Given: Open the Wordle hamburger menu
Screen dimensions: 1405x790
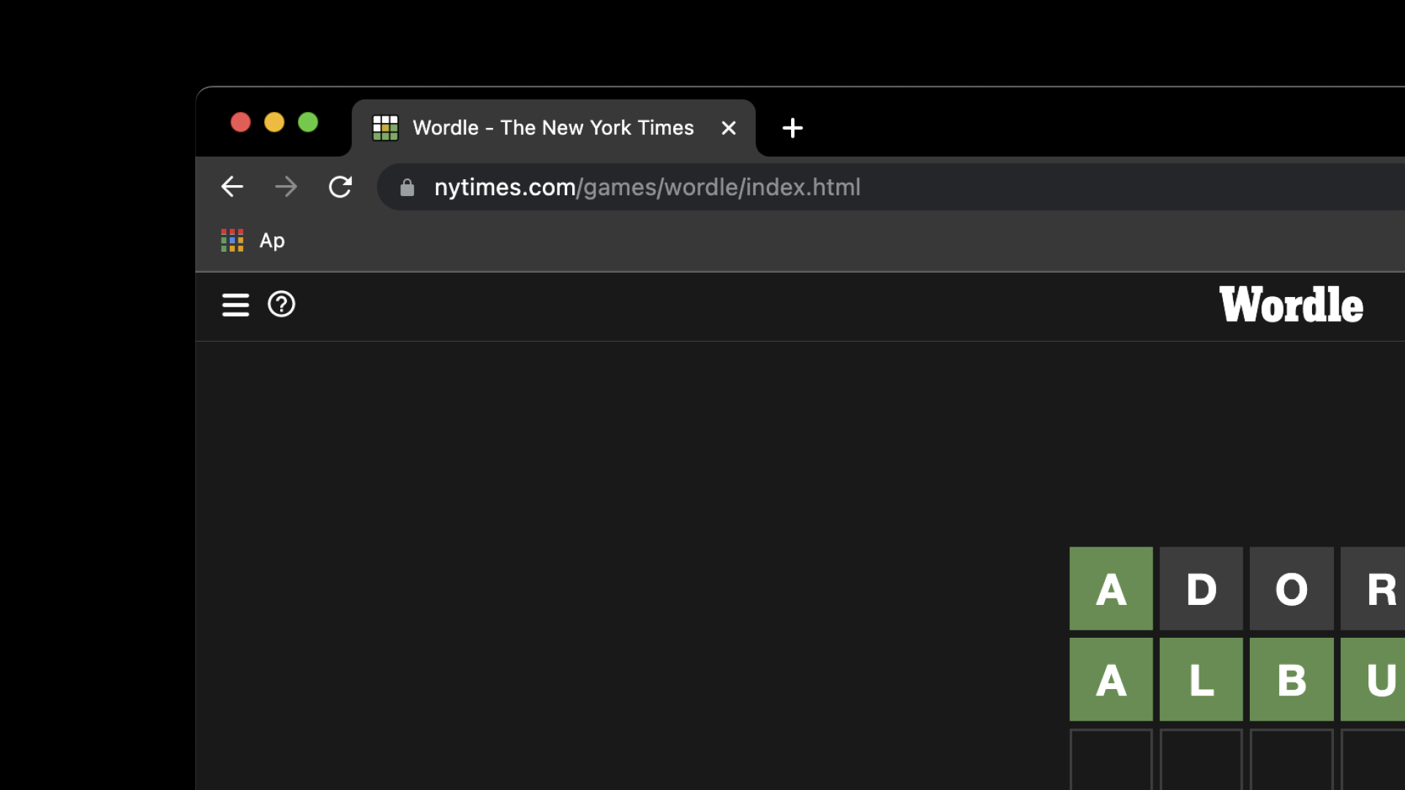Looking at the screenshot, I should pyautogui.click(x=235, y=304).
